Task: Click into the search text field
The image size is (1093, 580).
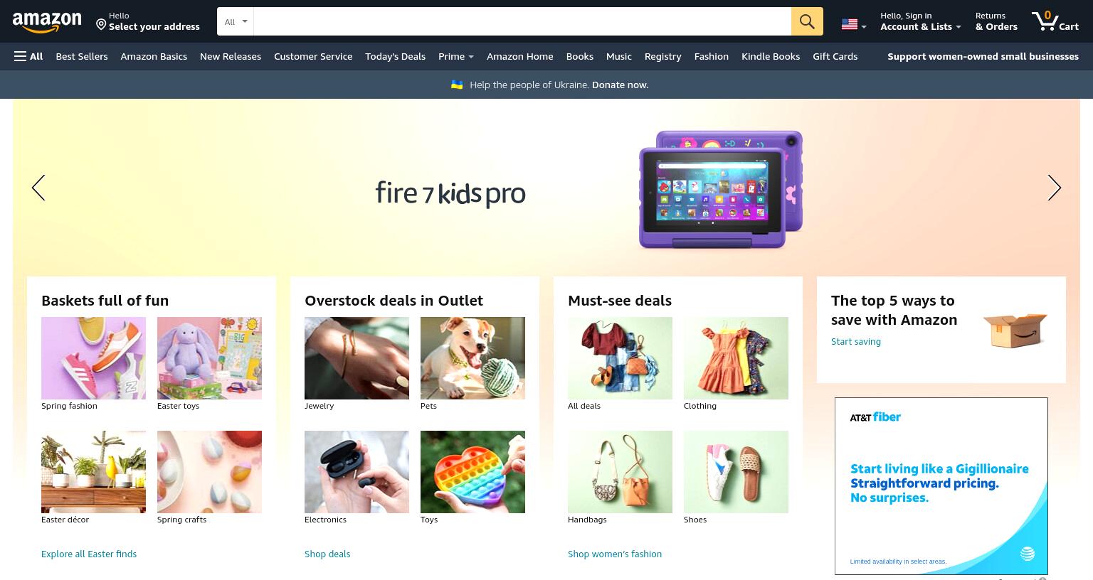Action: pyautogui.click(x=522, y=21)
